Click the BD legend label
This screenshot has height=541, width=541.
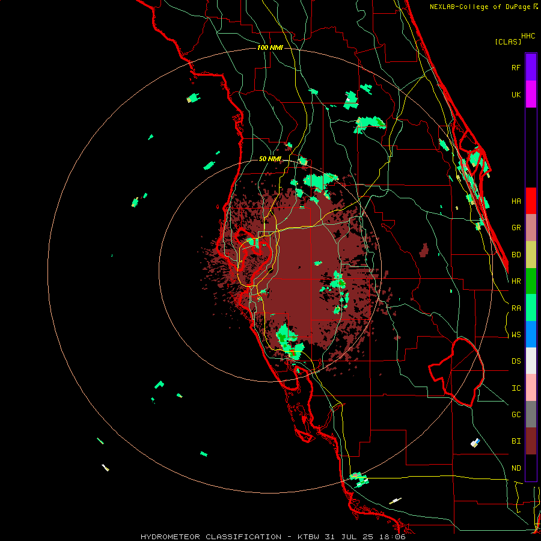(x=516, y=255)
